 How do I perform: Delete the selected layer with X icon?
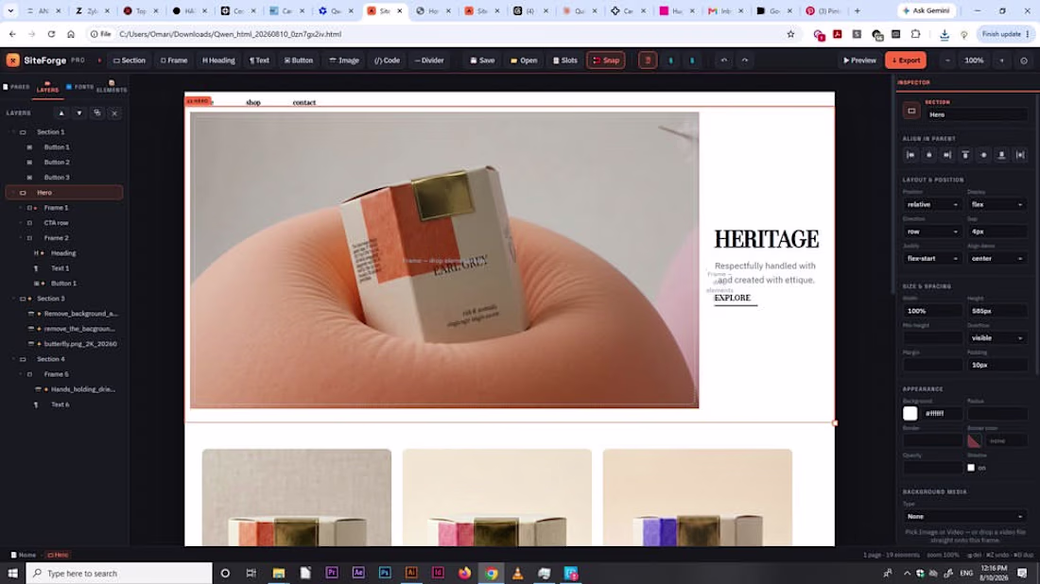(114, 113)
